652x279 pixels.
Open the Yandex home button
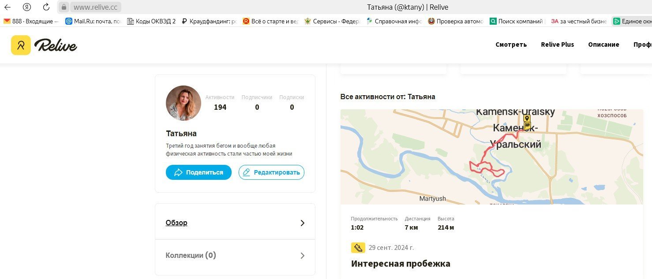pos(26,7)
